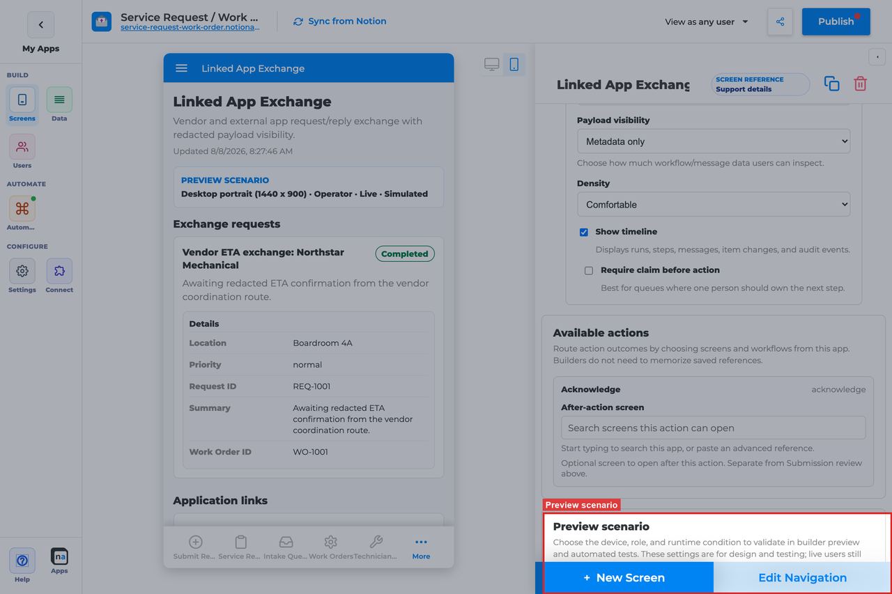Open the Work Orders tab in preview
The height and width of the screenshot is (594, 892).
pyautogui.click(x=330, y=547)
